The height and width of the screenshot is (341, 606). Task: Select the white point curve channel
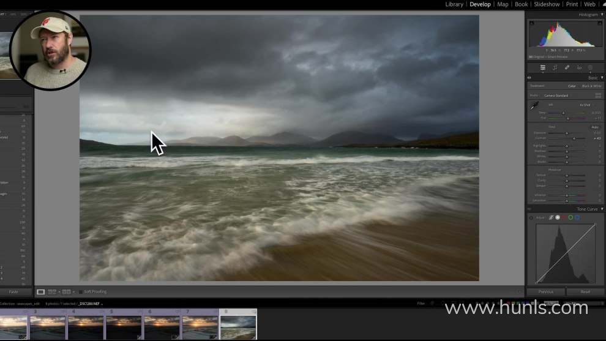coord(558,218)
